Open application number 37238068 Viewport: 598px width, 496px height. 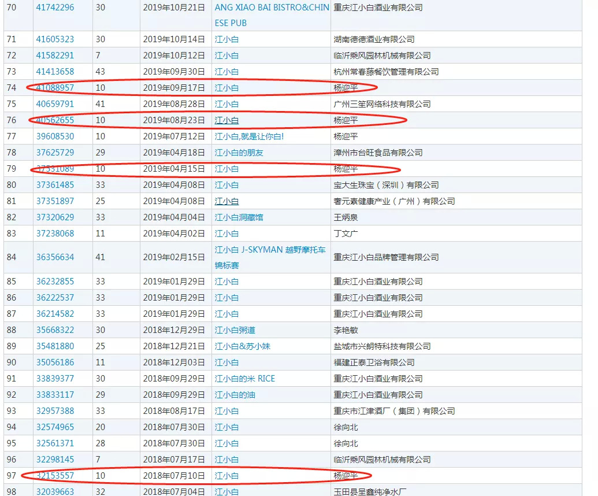pyautogui.click(x=55, y=234)
